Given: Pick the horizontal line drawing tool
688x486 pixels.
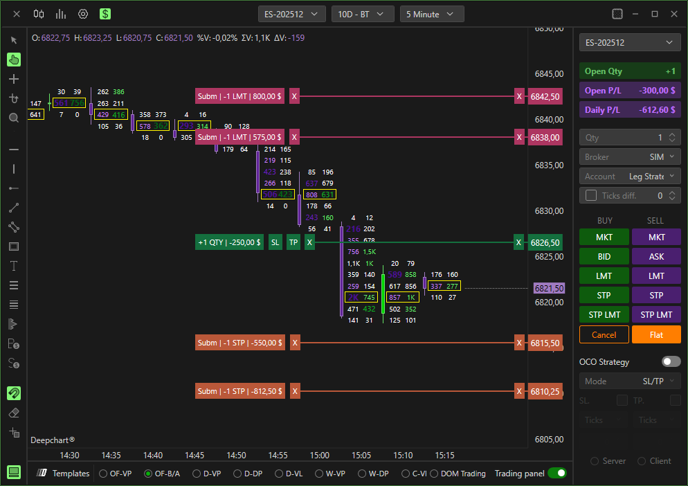Looking at the screenshot, I should tap(14, 150).
